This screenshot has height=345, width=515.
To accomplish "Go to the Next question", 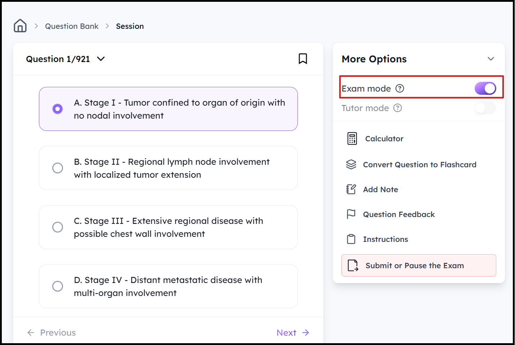I will point(292,332).
